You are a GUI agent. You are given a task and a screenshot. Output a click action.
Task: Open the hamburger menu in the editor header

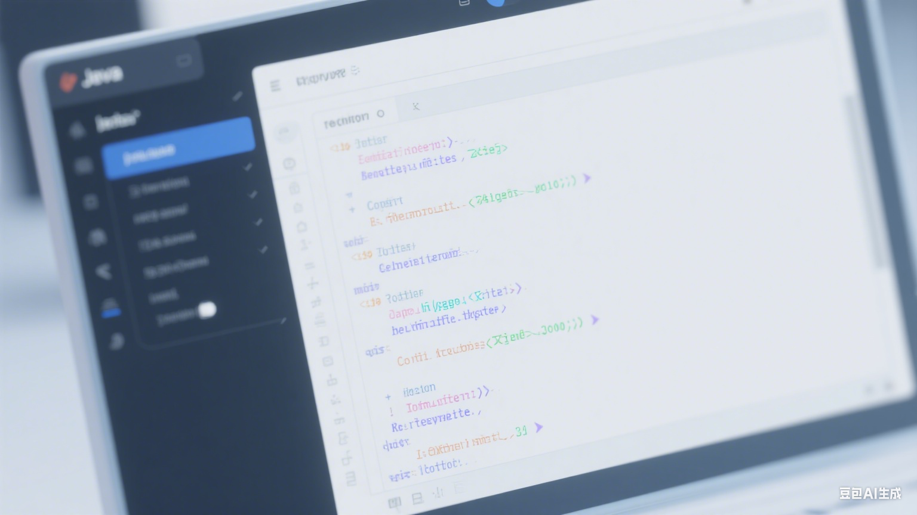(x=275, y=86)
